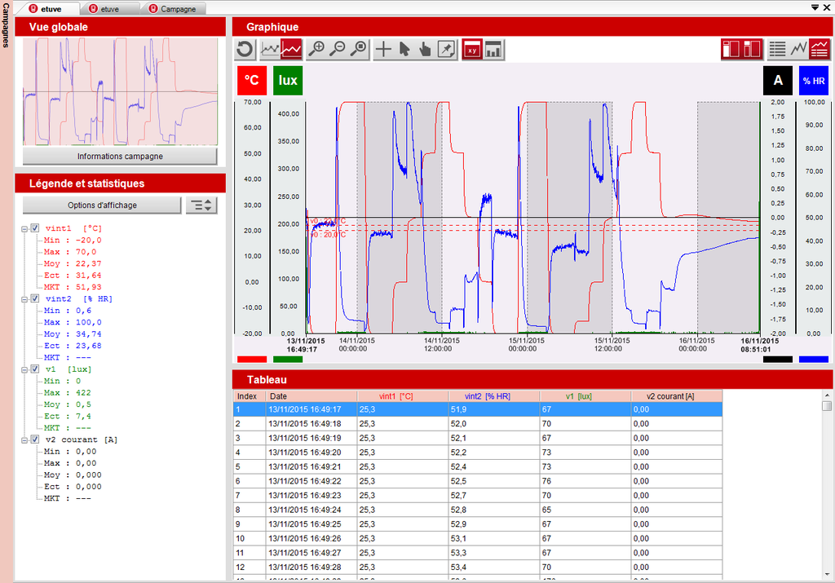Click the zoom reset magnifier icon
The width and height of the screenshot is (835, 583).
(360, 50)
